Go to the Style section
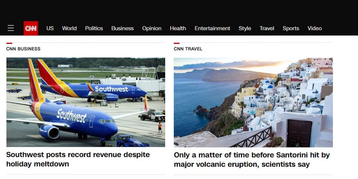This screenshot has width=358, height=179. pyautogui.click(x=245, y=28)
